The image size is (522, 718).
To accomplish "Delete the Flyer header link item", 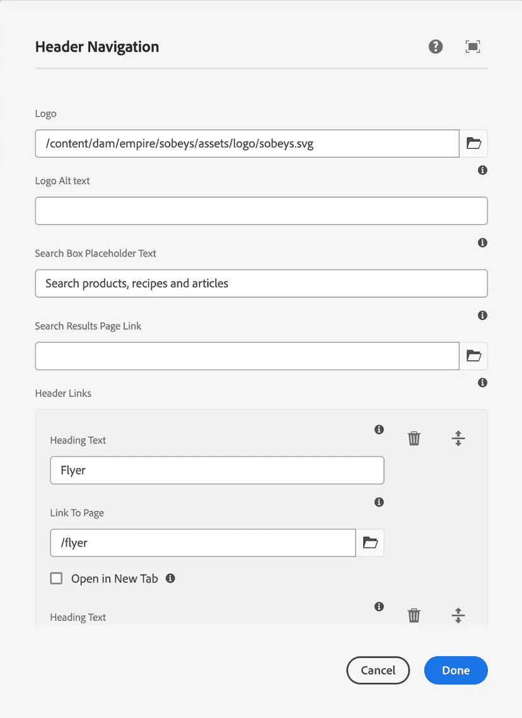I will 414,438.
